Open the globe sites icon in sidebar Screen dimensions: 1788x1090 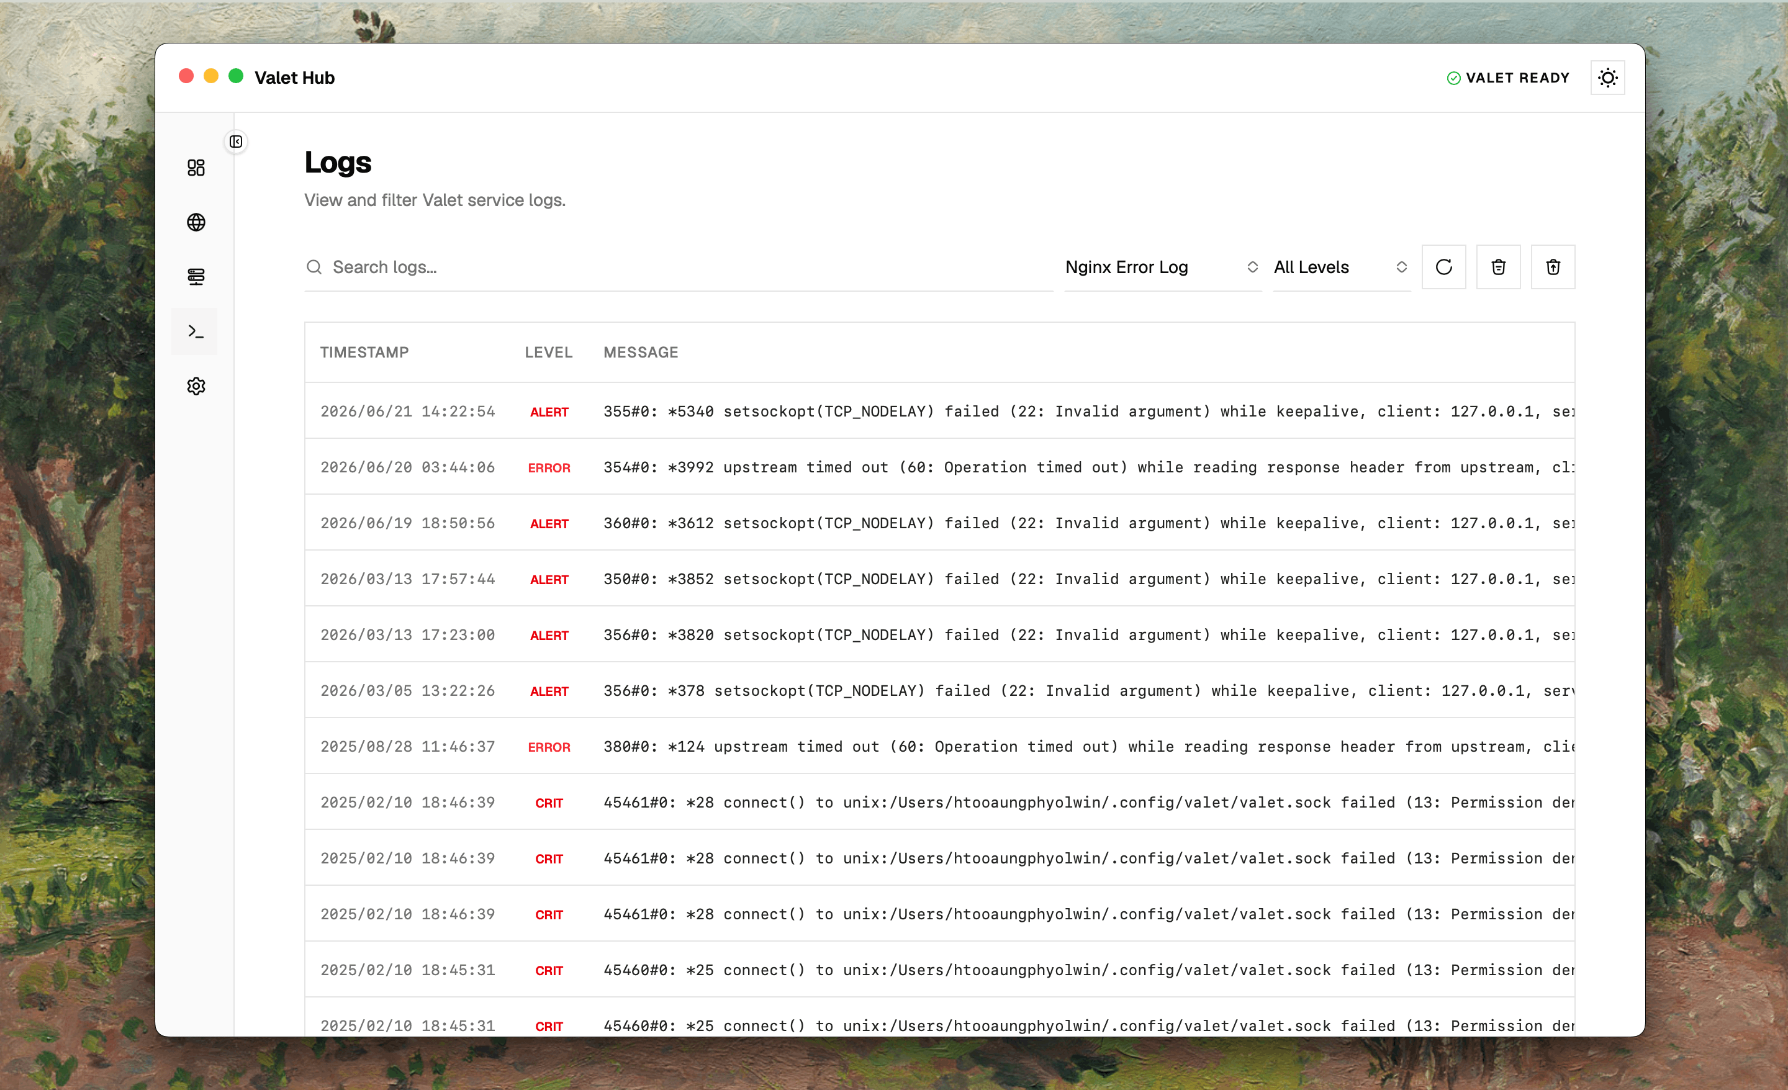(196, 222)
